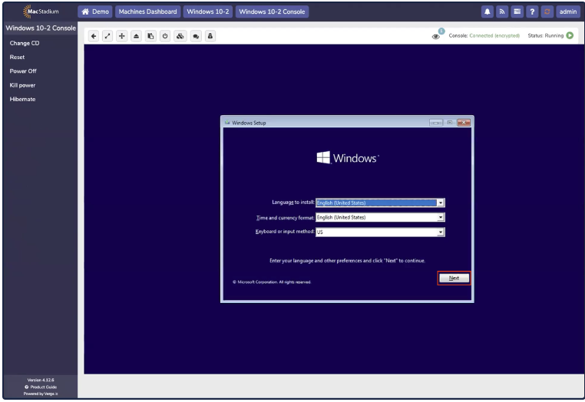Click Hibernate in the sidebar

point(22,99)
